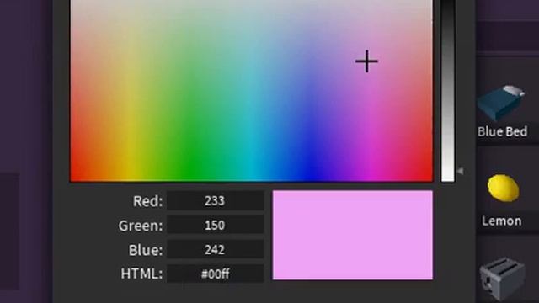Click the grayscale brightness slider bar
Viewport: 539px width, 303px height.
click(447, 91)
